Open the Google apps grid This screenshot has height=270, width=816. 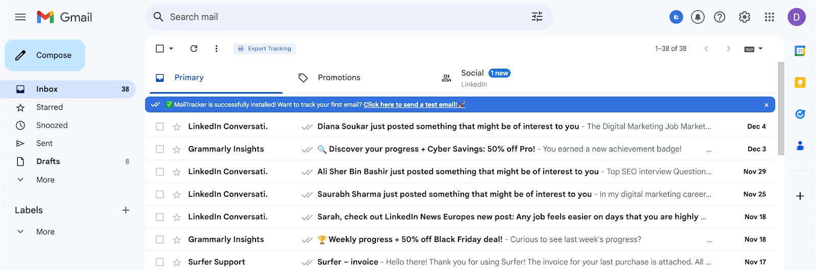tap(770, 17)
